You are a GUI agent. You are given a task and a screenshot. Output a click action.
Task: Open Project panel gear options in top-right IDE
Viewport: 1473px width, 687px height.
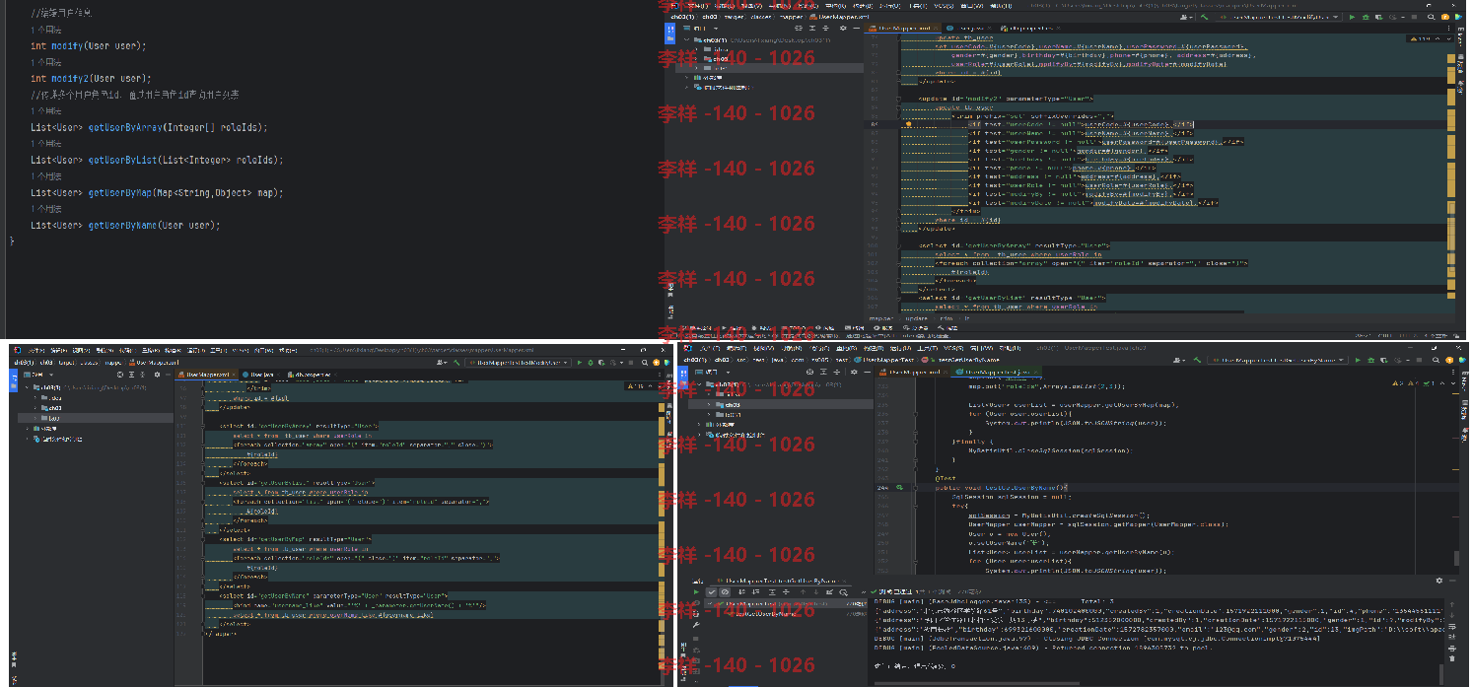843,28
